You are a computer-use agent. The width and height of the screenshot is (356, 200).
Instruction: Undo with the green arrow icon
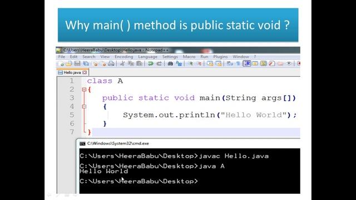click(x=151, y=64)
